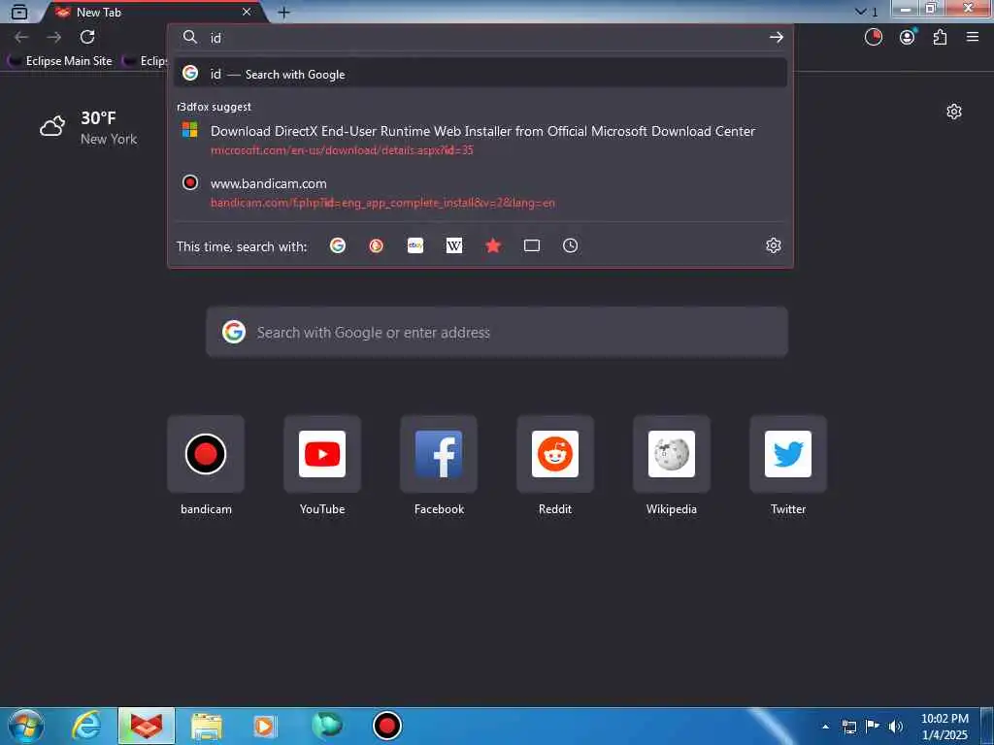Open the hamburger application menu
The image size is (994, 745).
(x=973, y=38)
